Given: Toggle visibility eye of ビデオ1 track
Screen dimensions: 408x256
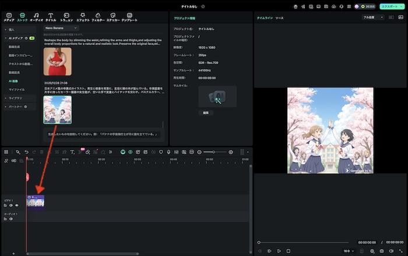Looking at the screenshot, I should point(17,205).
